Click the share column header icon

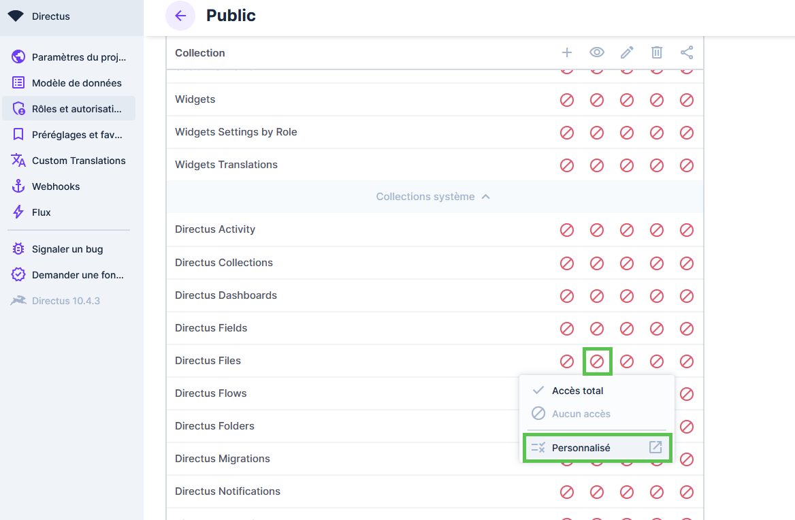pyautogui.click(x=687, y=52)
